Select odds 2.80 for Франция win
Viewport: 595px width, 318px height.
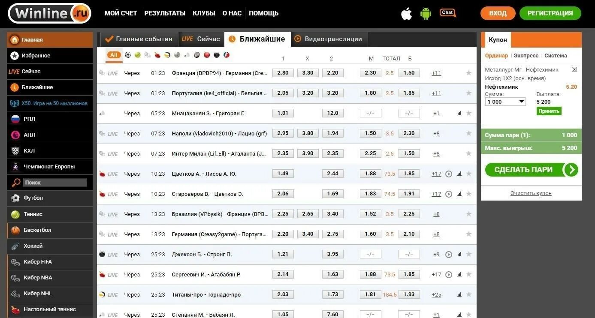283,73
